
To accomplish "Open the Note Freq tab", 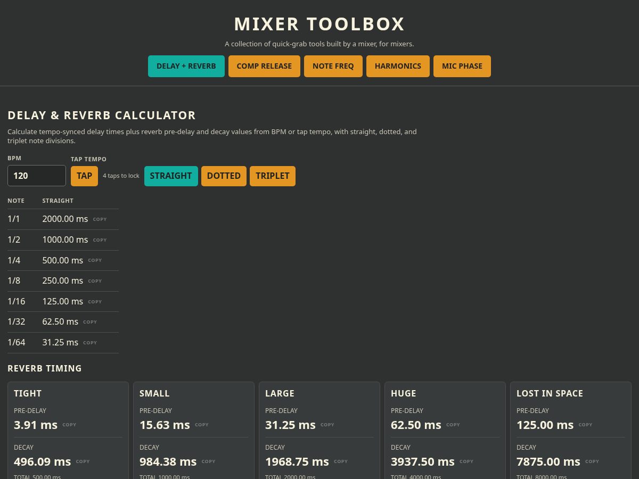I will [x=333, y=66].
